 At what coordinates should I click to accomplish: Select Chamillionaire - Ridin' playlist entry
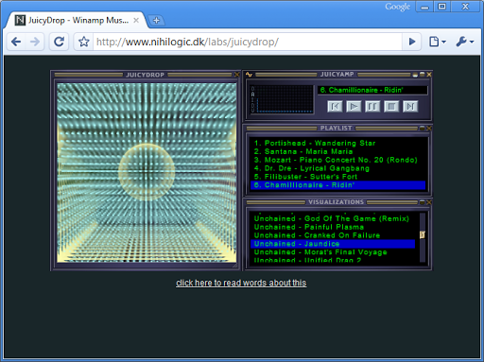[337, 185]
